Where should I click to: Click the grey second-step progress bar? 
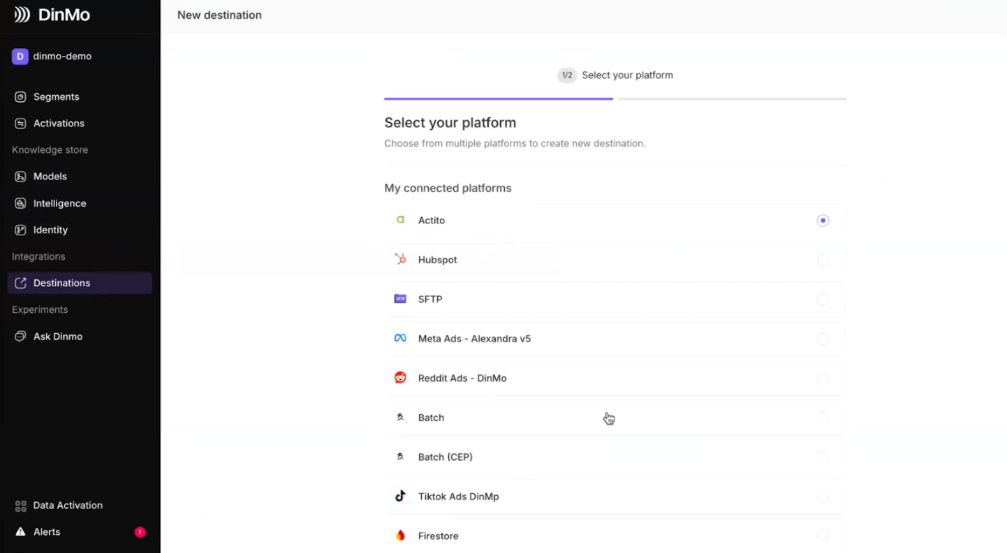(732, 99)
